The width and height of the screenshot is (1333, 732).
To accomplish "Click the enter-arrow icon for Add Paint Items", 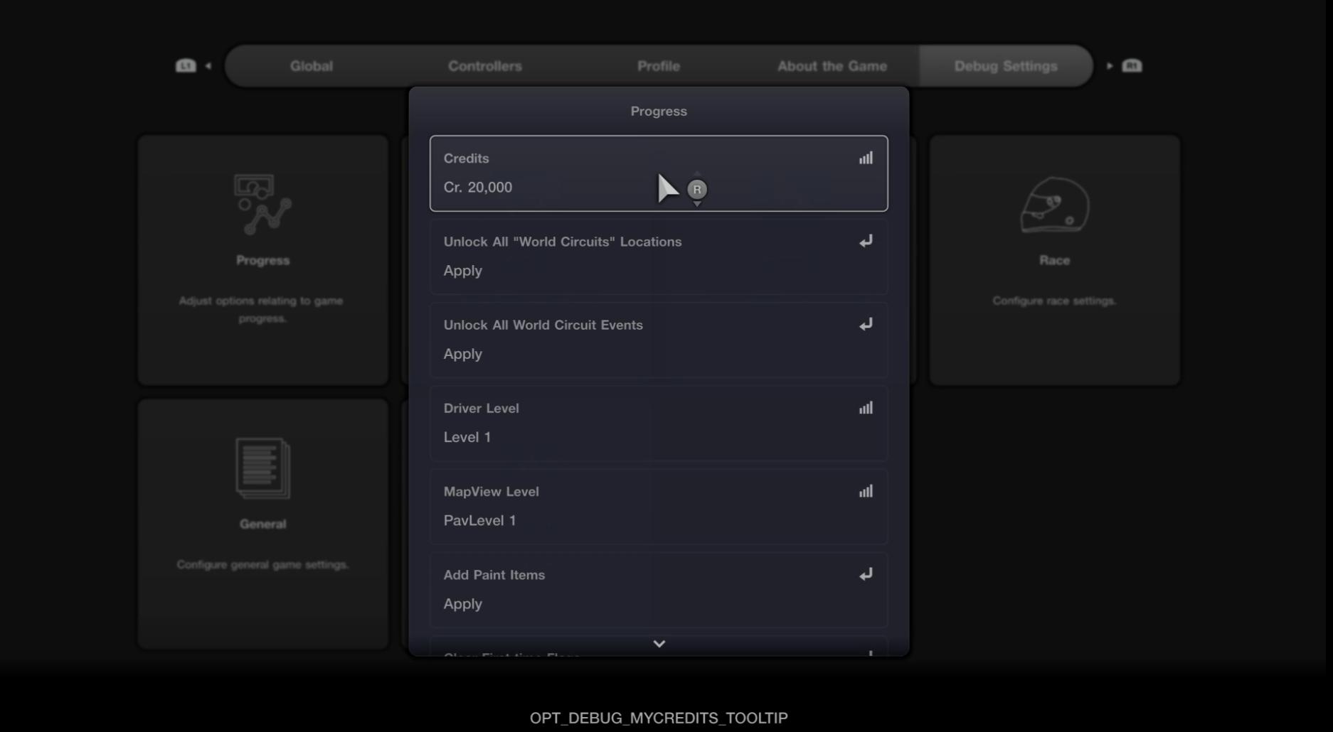I will pos(866,574).
